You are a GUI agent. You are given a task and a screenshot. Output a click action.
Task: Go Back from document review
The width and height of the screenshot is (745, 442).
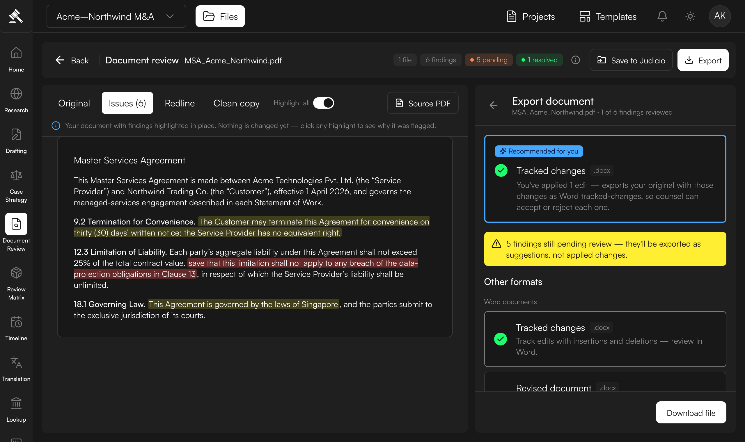click(72, 60)
